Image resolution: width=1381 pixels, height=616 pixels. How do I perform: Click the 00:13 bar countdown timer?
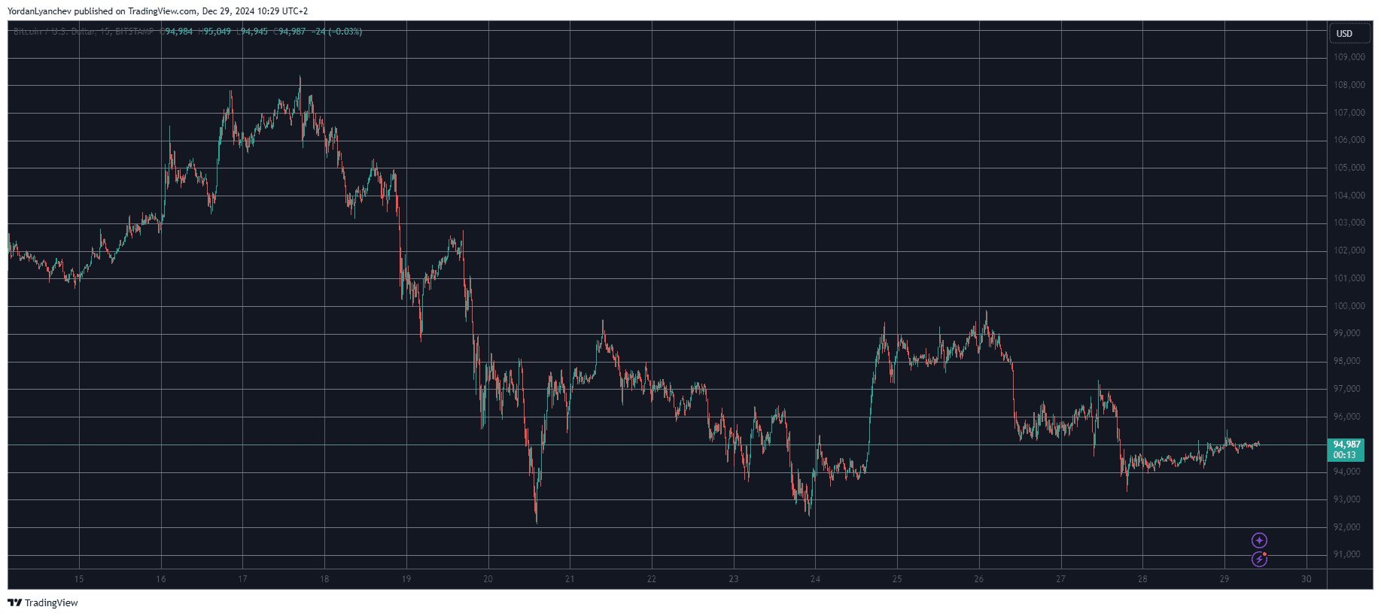(1345, 455)
